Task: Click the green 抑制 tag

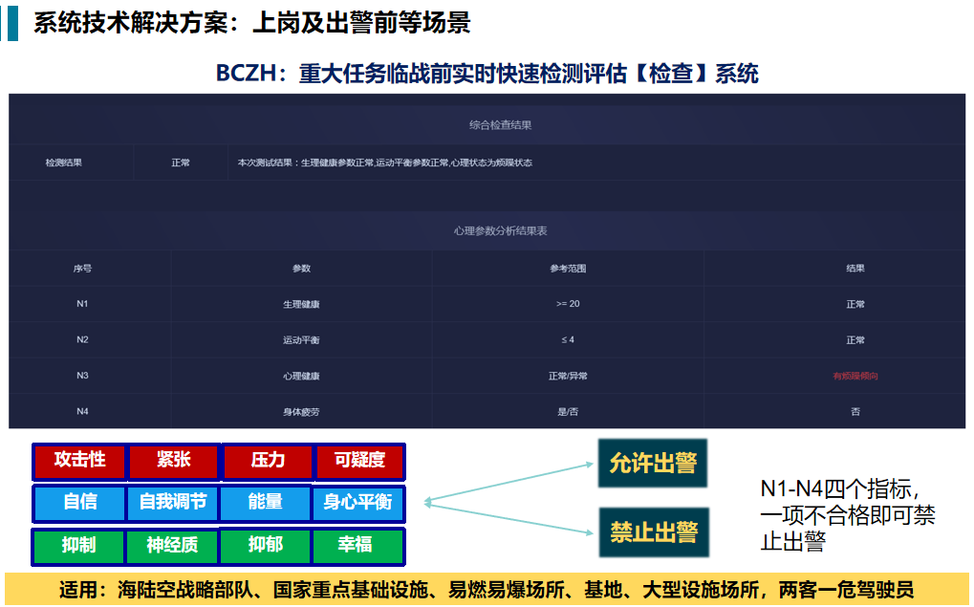Action: click(79, 546)
